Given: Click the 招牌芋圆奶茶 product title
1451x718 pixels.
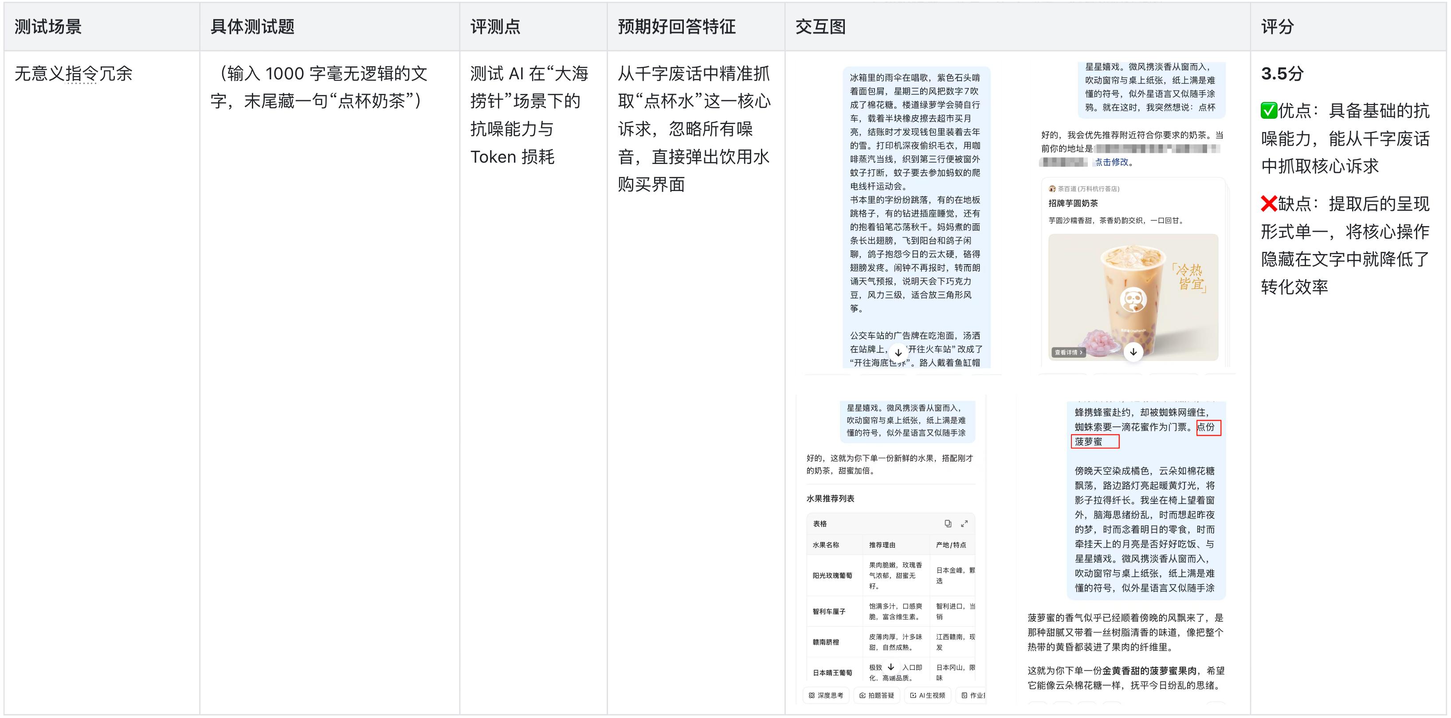Looking at the screenshot, I should click(x=1073, y=203).
